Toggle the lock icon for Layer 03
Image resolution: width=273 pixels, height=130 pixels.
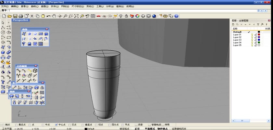[x=255, y=40]
